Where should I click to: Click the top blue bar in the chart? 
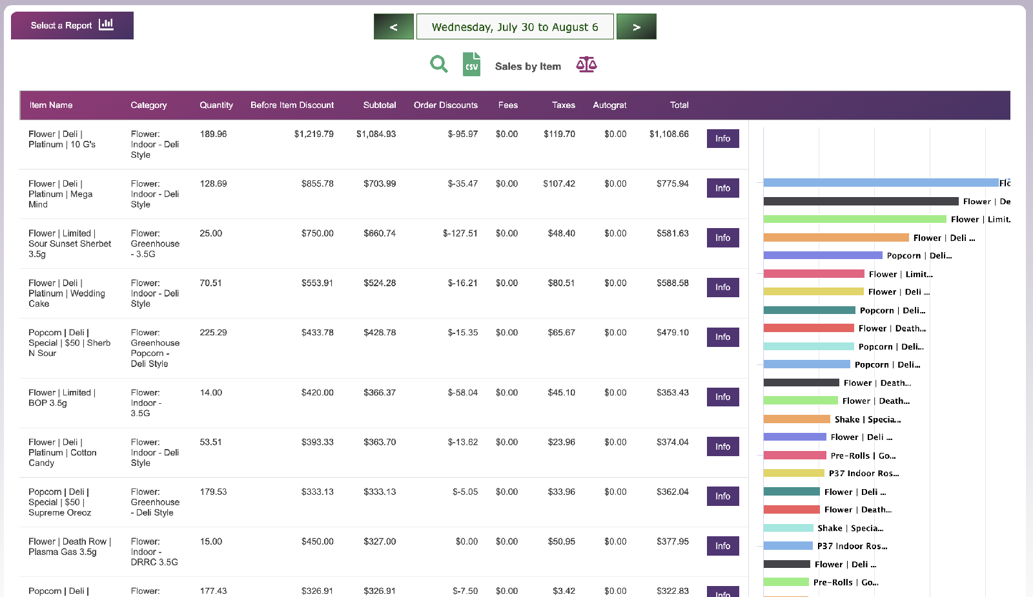click(878, 183)
